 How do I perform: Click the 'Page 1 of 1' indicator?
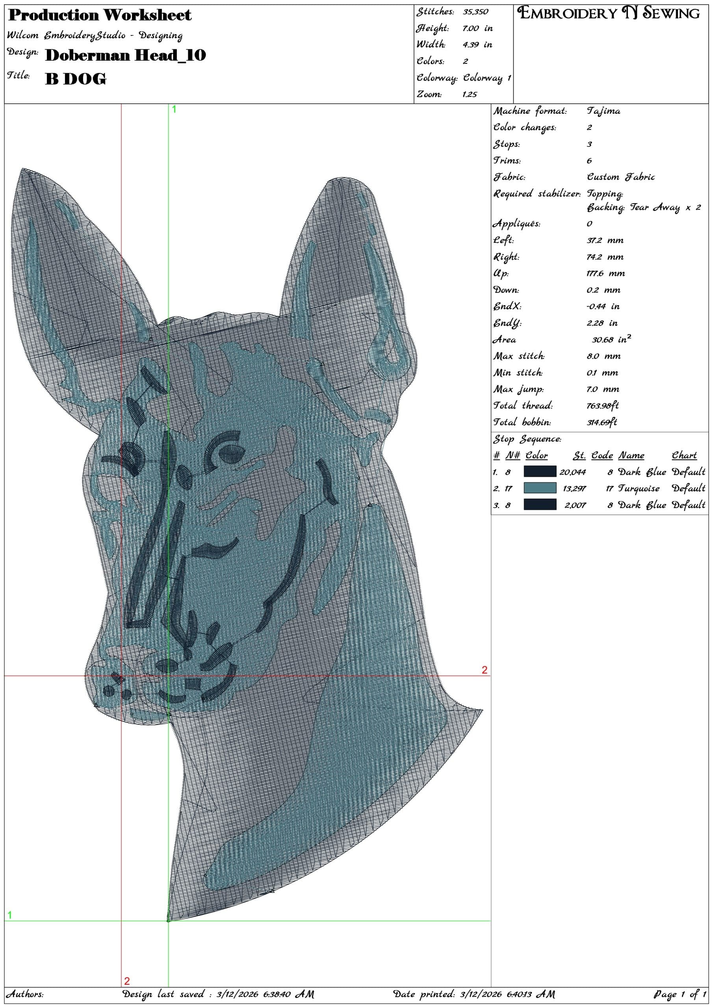coord(680,994)
